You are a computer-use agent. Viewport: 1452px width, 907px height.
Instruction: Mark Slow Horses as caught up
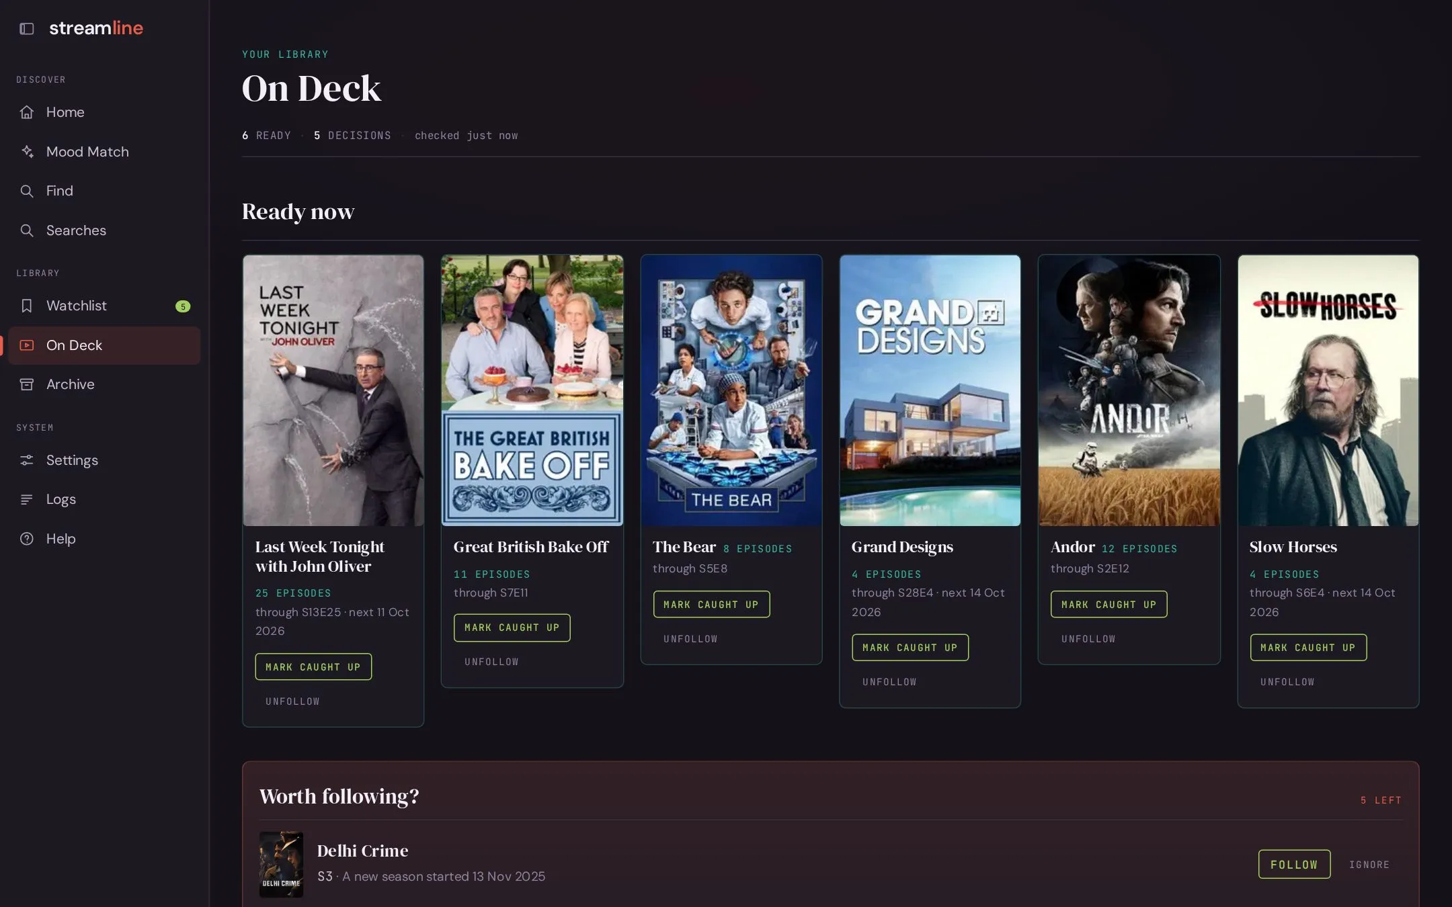tap(1308, 648)
